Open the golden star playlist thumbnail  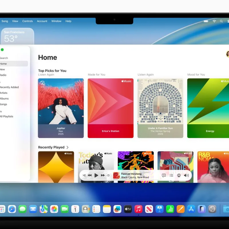coord(56,167)
